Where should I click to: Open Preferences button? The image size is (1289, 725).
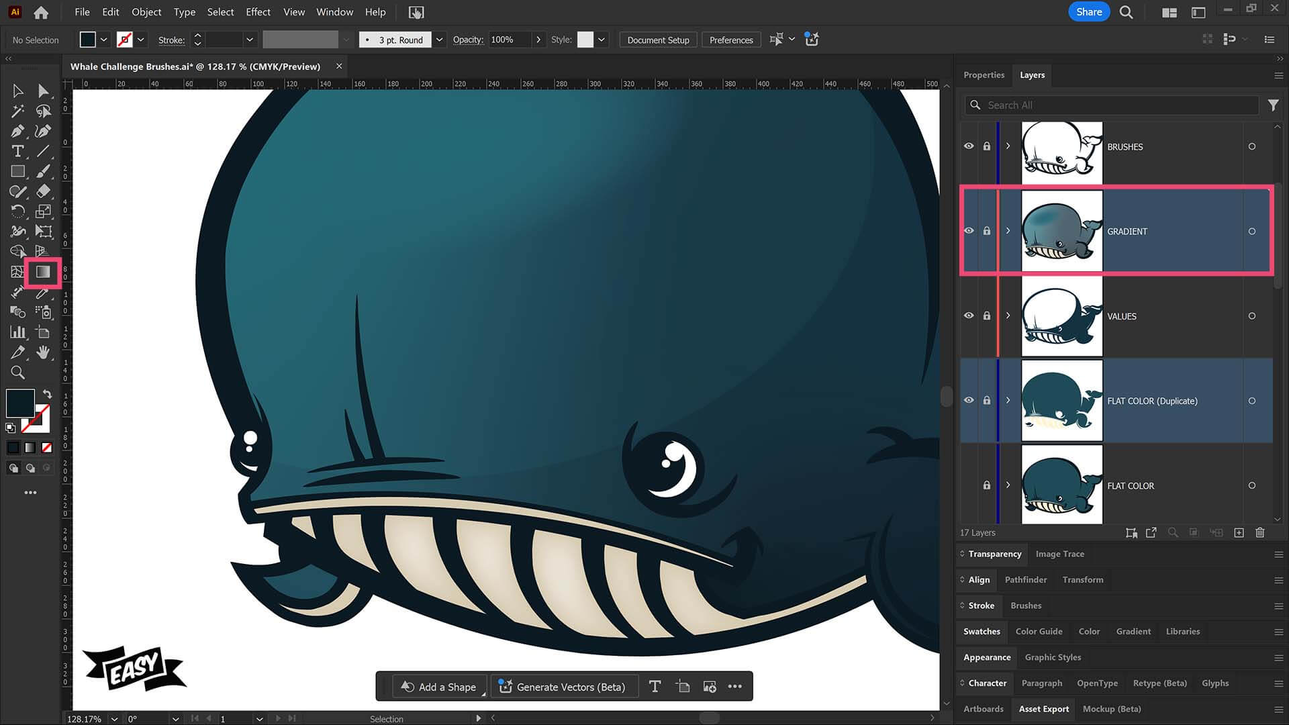(731, 40)
